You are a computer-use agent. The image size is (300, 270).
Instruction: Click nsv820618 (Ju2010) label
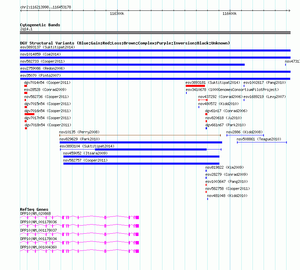[223, 118]
